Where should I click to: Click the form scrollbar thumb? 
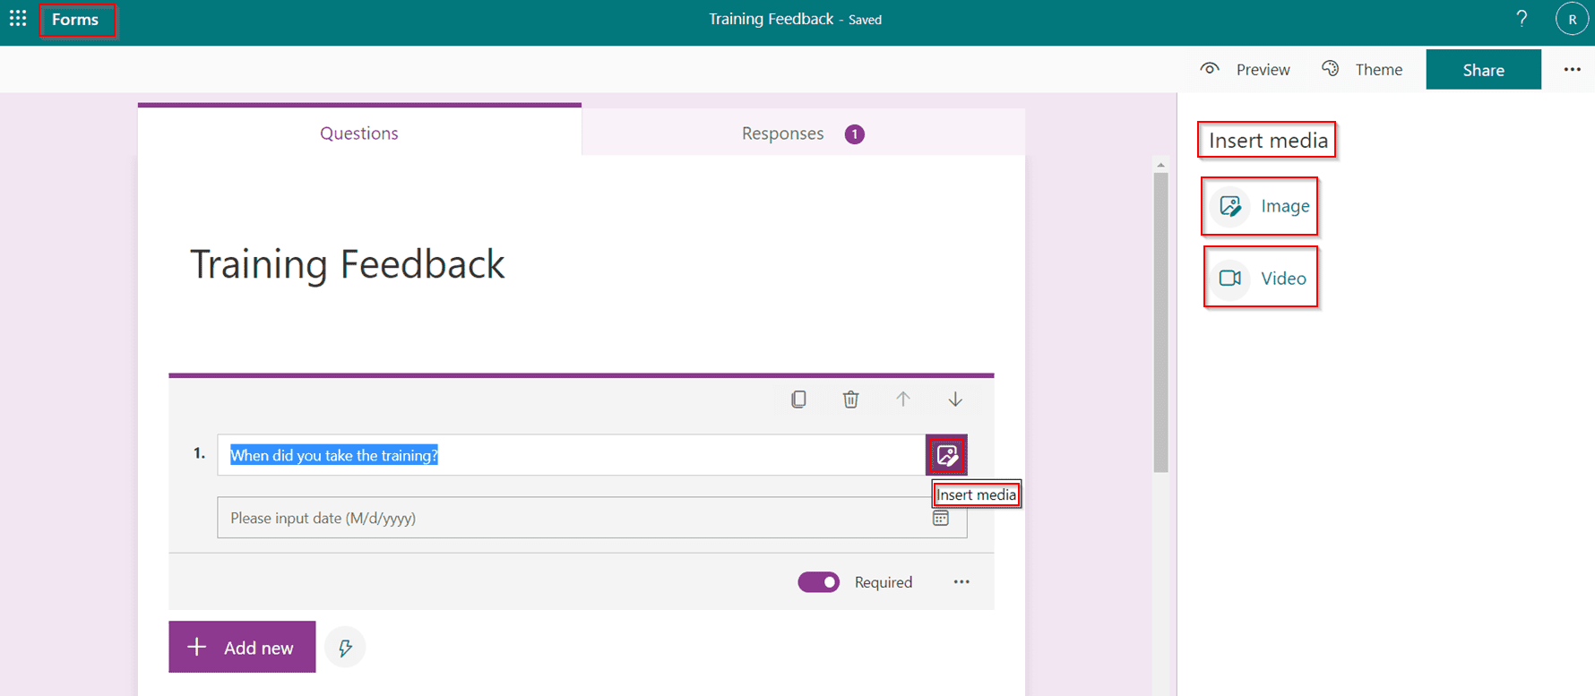1160,322
